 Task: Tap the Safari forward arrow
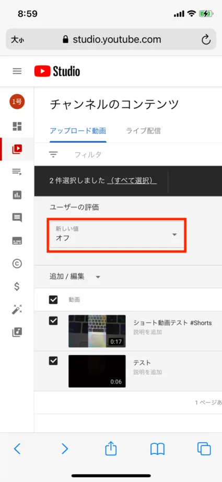64,449
